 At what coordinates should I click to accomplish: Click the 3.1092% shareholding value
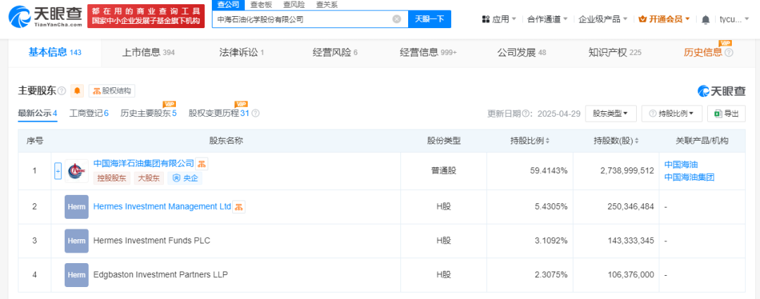(552, 241)
